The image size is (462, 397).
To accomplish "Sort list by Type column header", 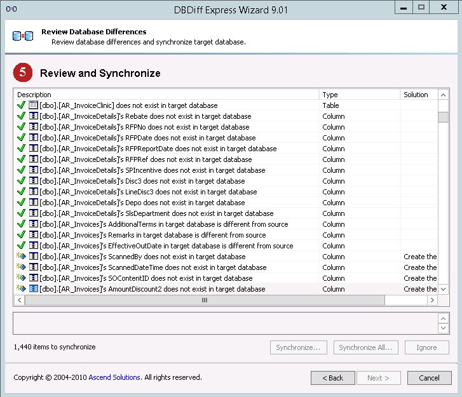I will tap(359, 95).
